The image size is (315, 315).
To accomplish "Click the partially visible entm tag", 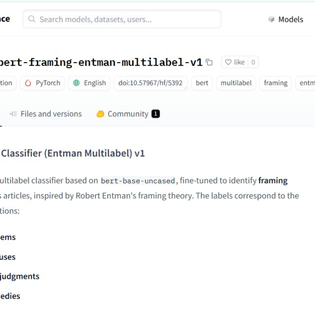I will pos(307,83).
